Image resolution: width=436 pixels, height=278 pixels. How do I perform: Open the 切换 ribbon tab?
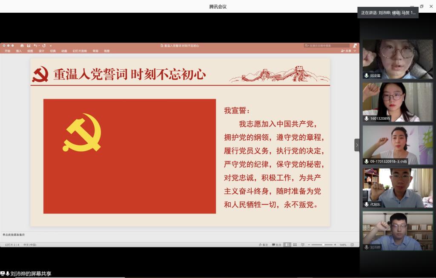coord(53,51)
